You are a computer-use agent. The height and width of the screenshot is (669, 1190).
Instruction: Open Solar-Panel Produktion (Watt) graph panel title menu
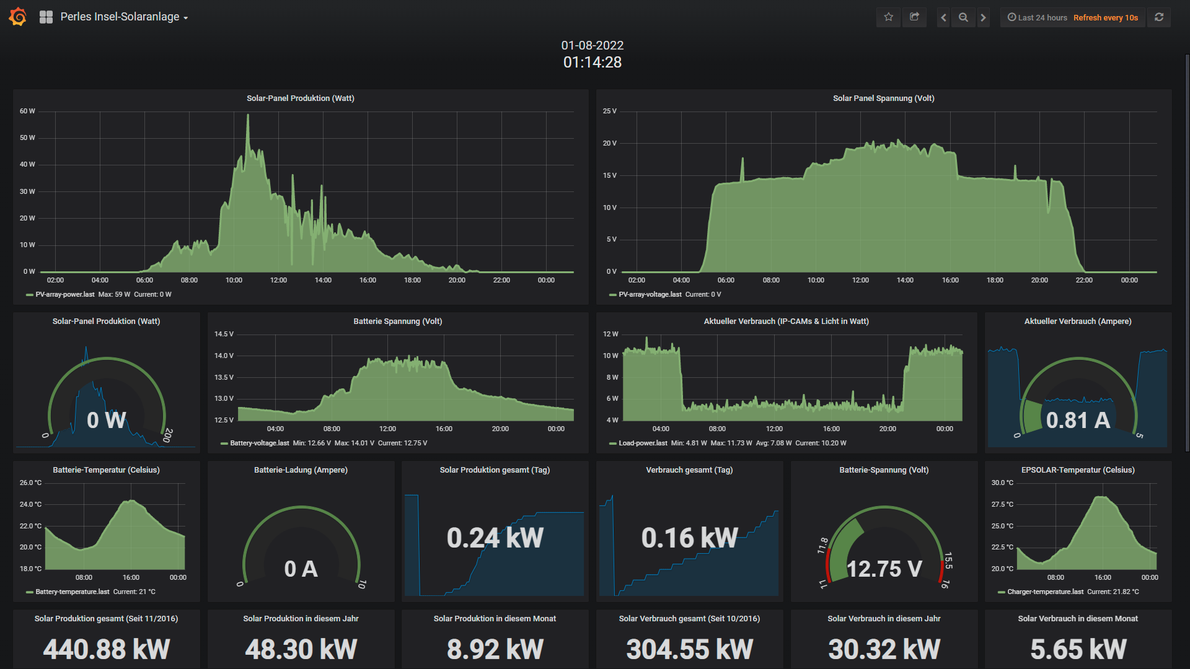(x=300, y=98)
